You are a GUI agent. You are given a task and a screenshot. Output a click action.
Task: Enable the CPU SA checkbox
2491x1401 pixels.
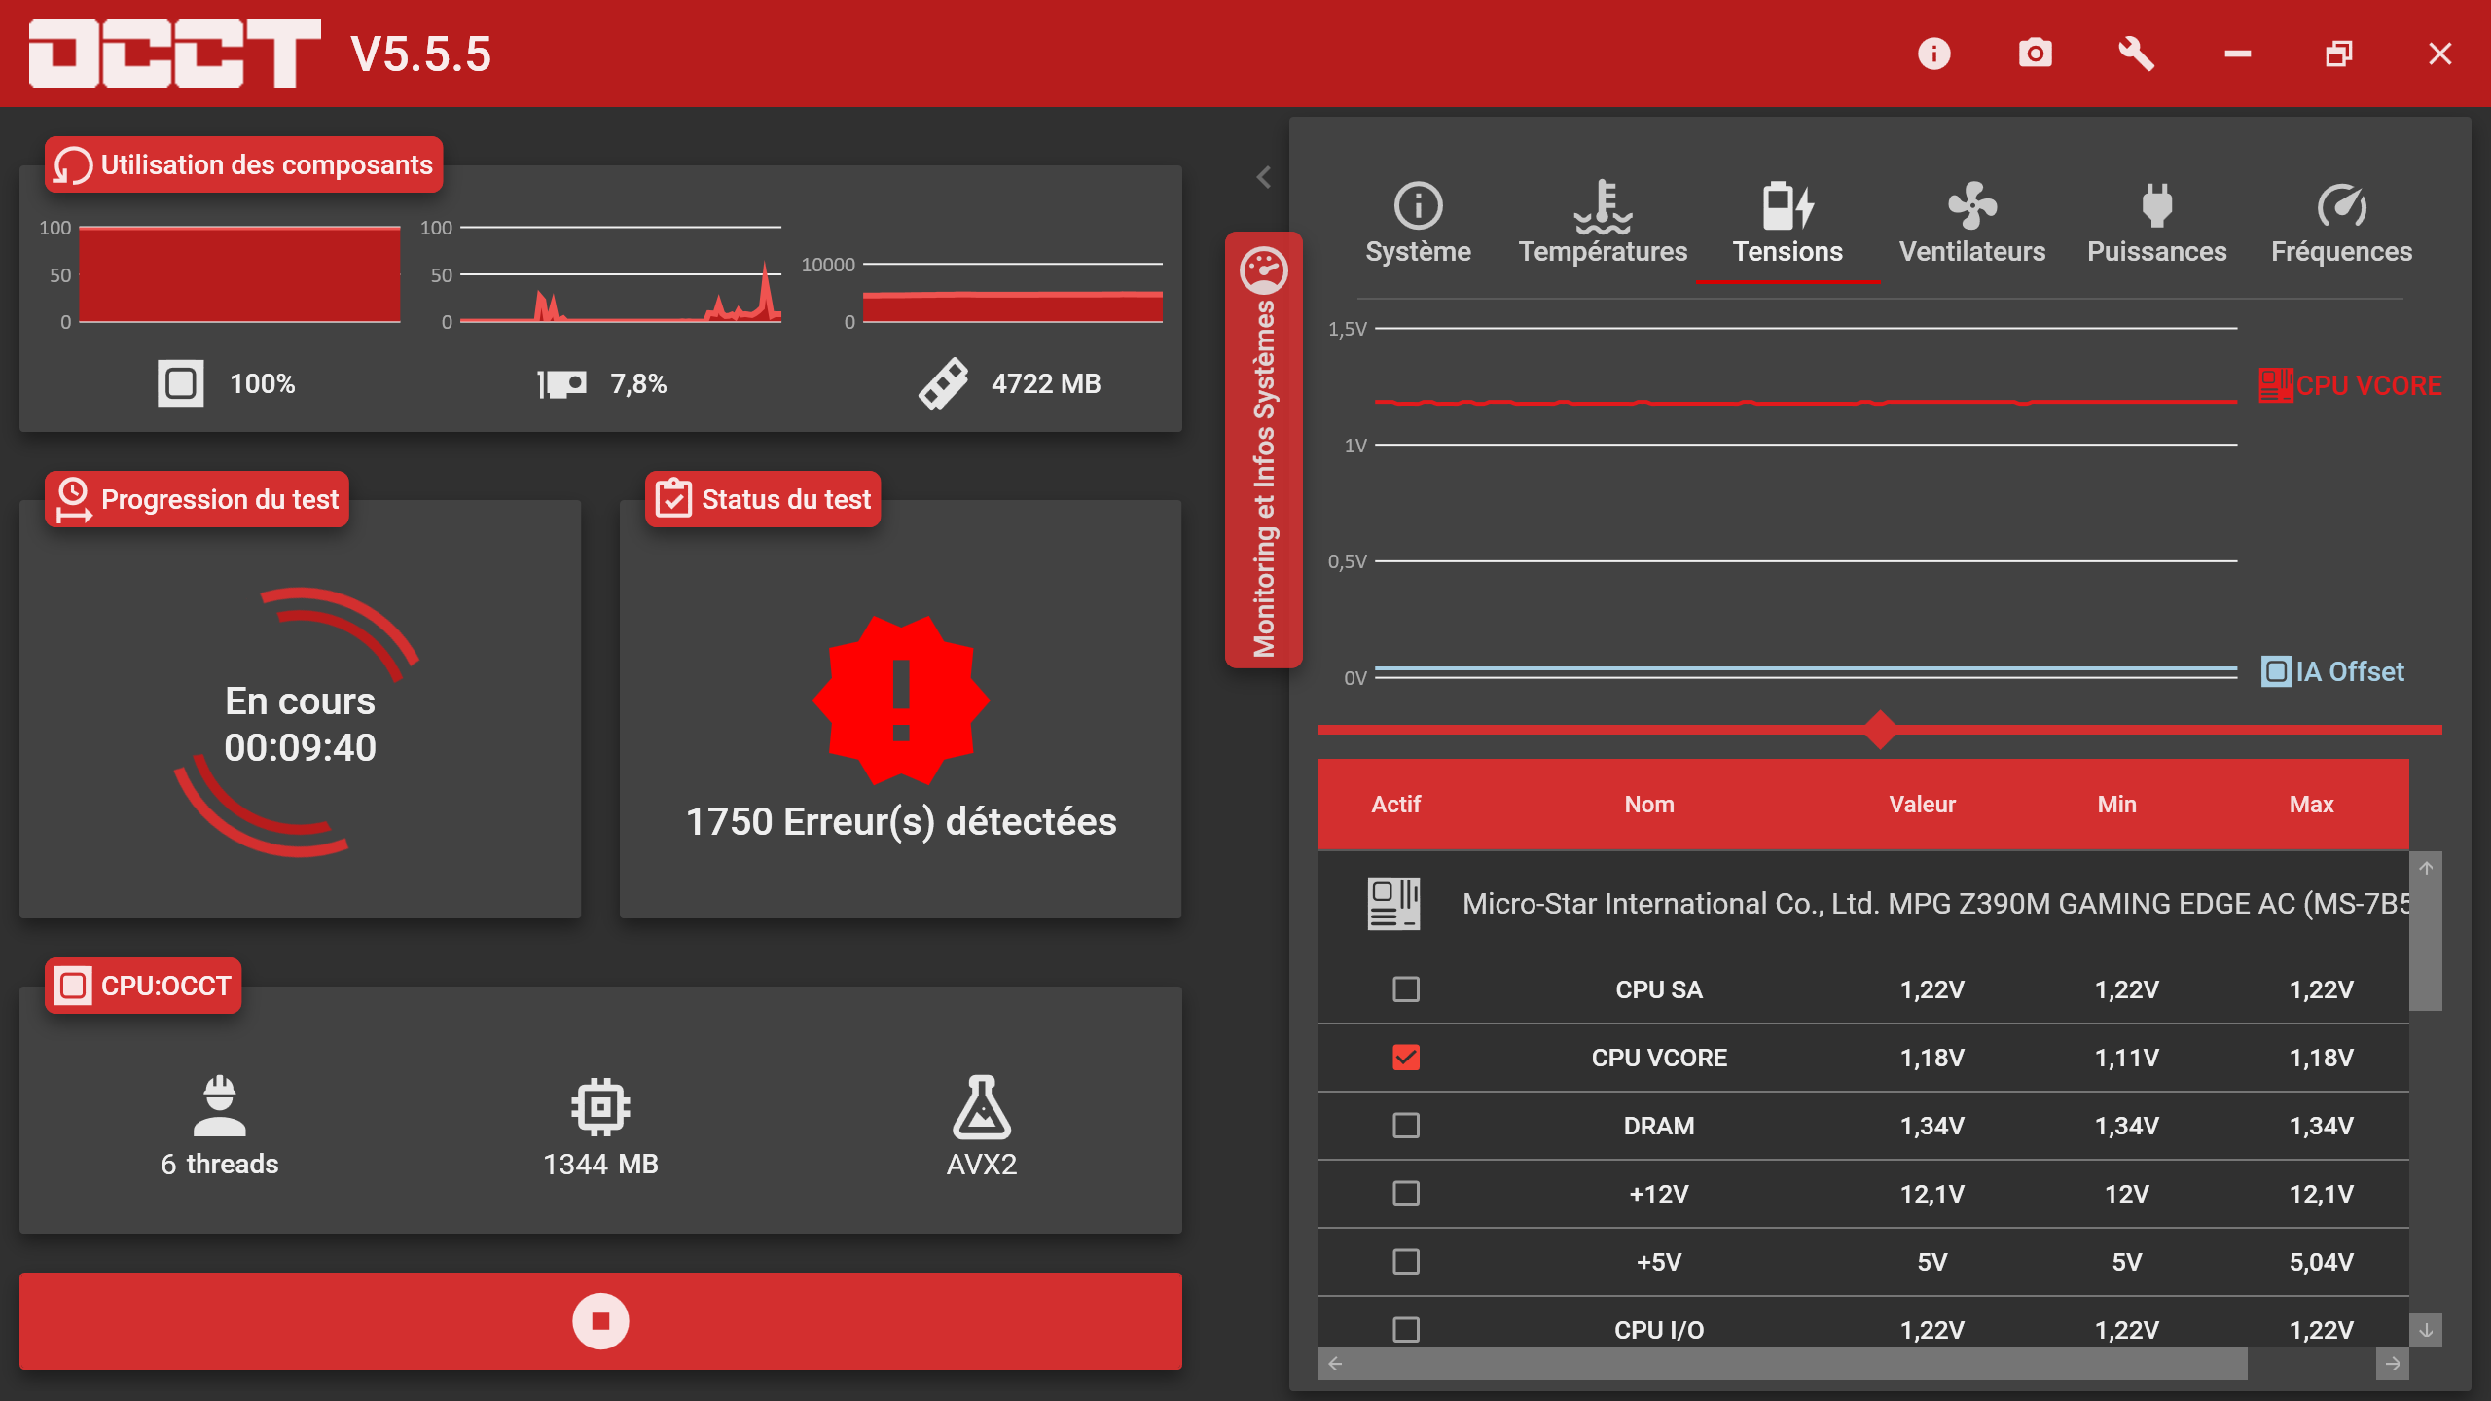pos(1406,989)
